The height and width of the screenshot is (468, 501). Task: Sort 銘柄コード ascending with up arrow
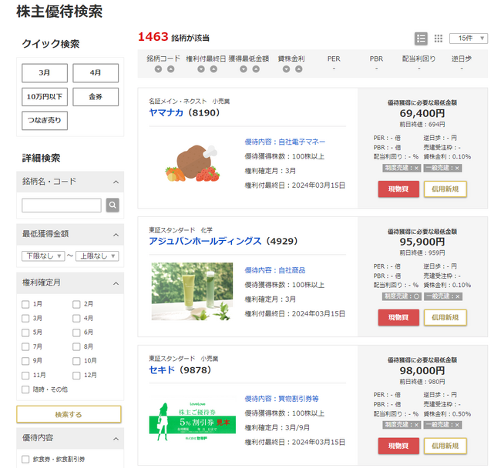170,69
